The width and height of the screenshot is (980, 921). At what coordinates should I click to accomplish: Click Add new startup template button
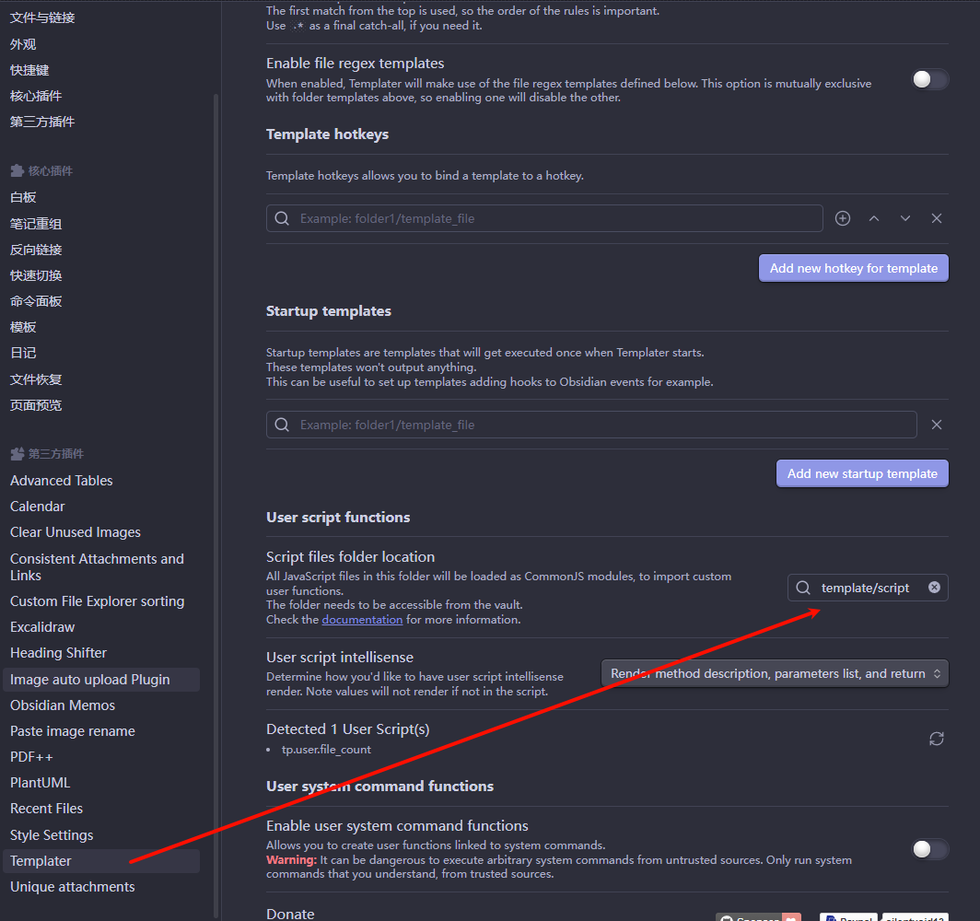tap(862, 473)
